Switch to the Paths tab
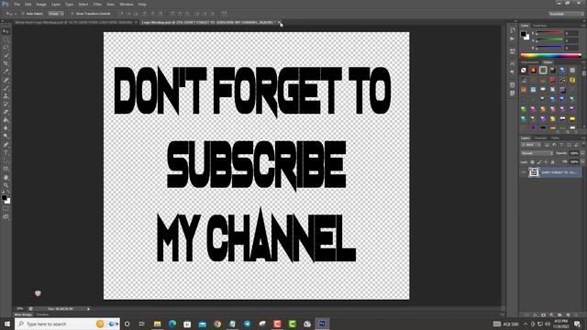 tap(555, 138)
